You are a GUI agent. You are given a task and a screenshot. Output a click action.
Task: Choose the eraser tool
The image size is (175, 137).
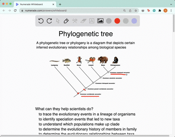pos(83,21)
